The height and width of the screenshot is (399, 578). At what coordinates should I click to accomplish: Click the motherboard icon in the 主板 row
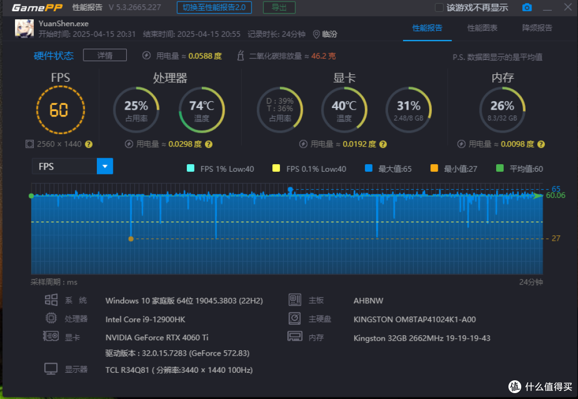point(294,300)
